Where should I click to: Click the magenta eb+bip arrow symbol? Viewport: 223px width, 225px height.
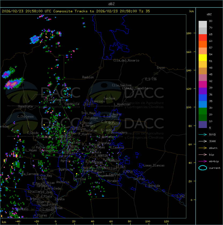coord(203,161)
